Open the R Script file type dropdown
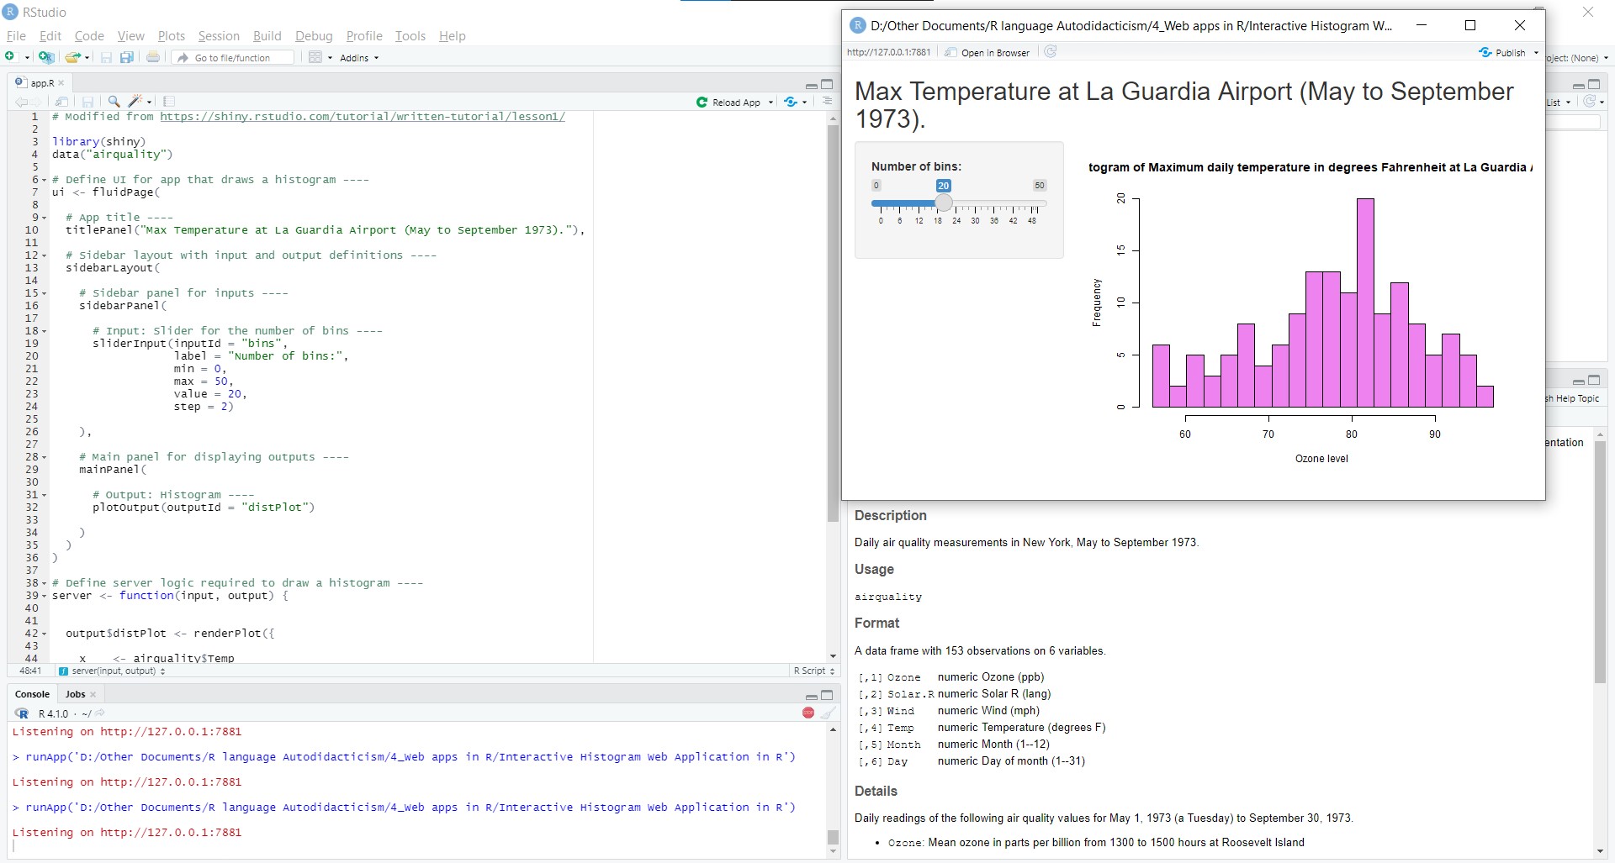 click(x=812, y=671)
